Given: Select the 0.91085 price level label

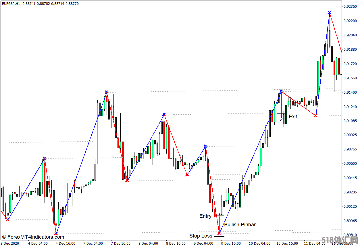Looking at the screenshot, I should click(351, 121).
